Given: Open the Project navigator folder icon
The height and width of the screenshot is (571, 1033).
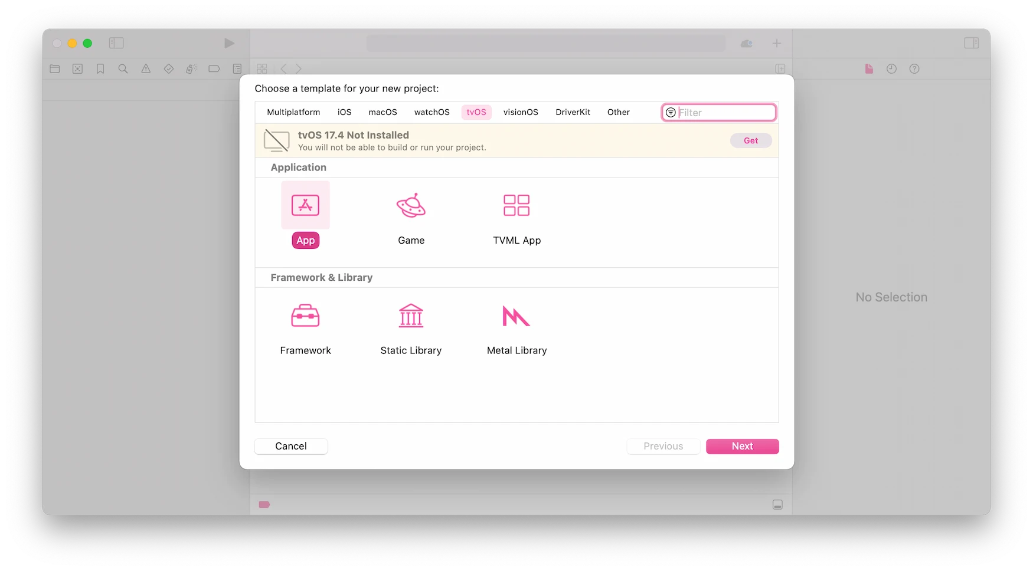Looking at the screenshot, I should tap(55, 69).
